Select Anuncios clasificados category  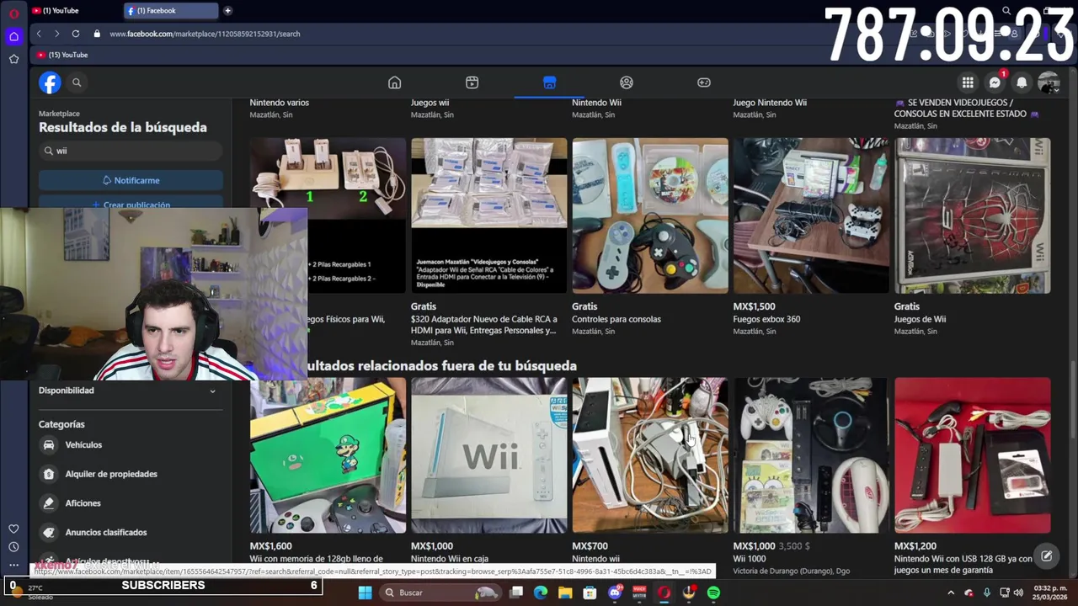point(131,532)
